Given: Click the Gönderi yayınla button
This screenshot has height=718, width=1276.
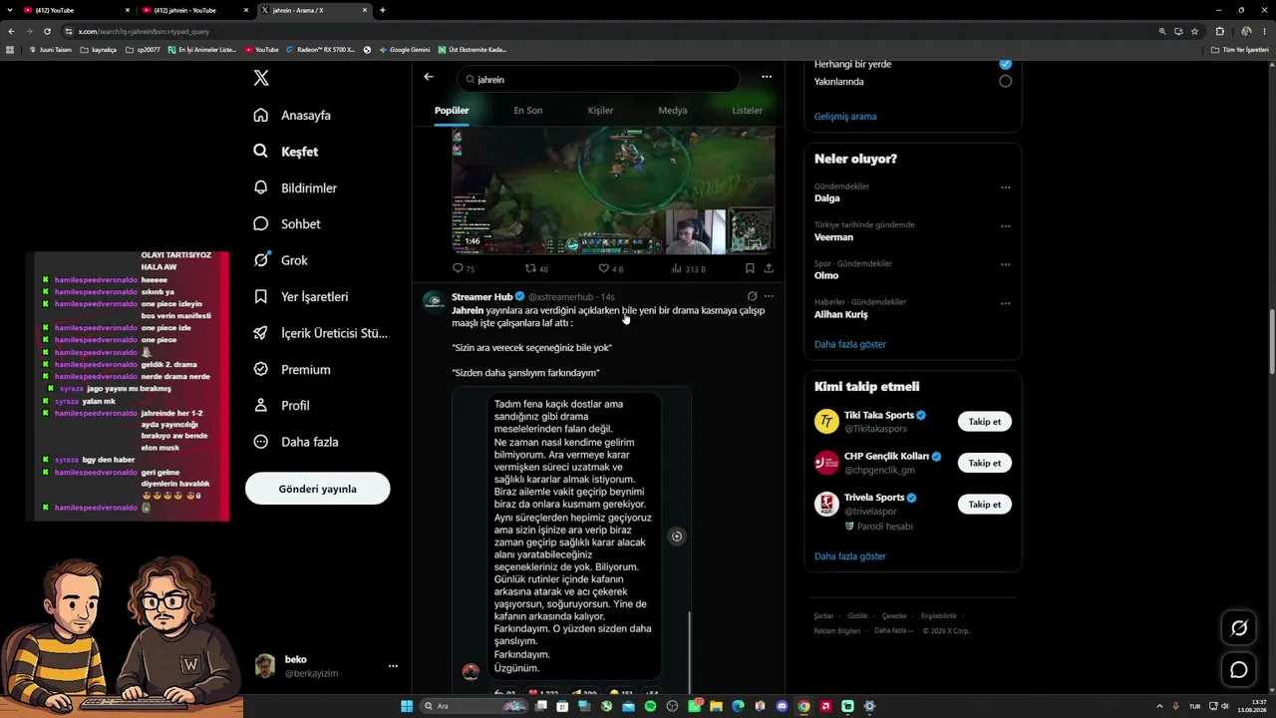Looking at the screenshot, I should (x=317, y=489).
